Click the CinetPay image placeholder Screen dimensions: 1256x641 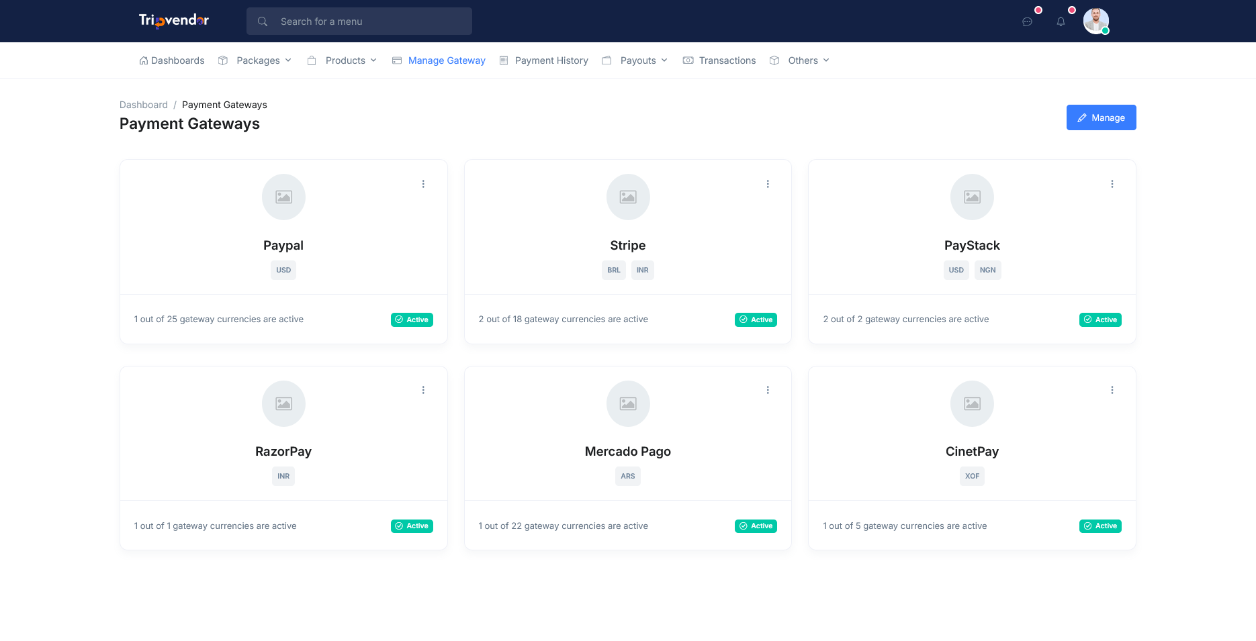(972, 403)
